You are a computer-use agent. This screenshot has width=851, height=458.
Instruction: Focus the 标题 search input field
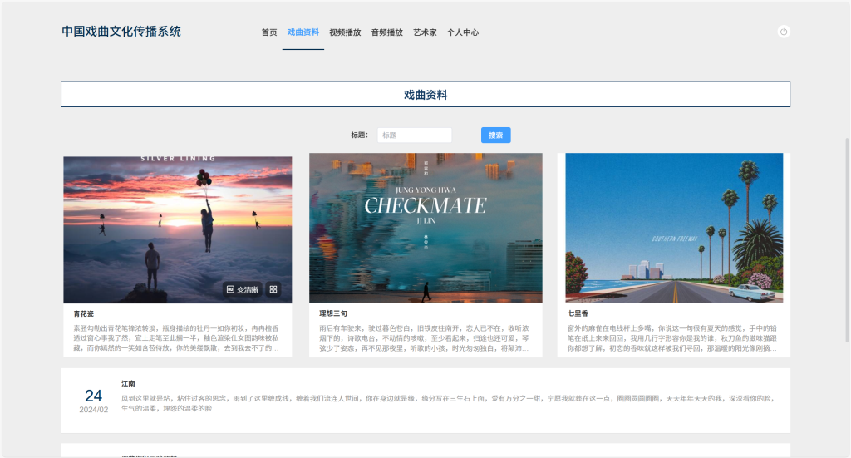point(415,135)
